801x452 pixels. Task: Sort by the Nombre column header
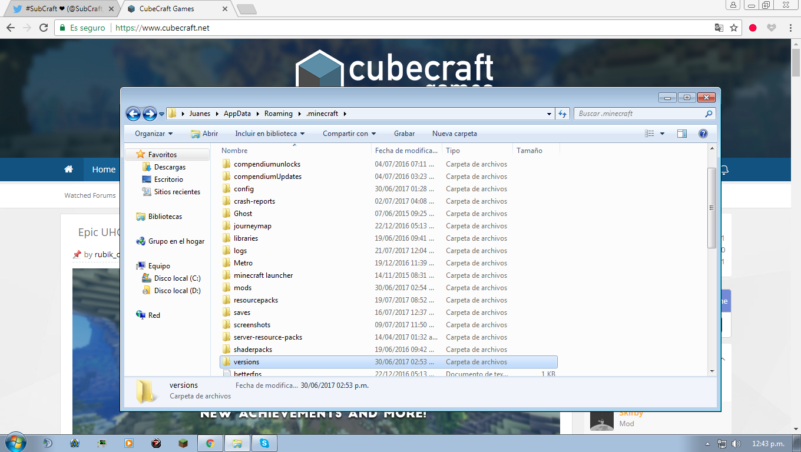pos(294,151)
